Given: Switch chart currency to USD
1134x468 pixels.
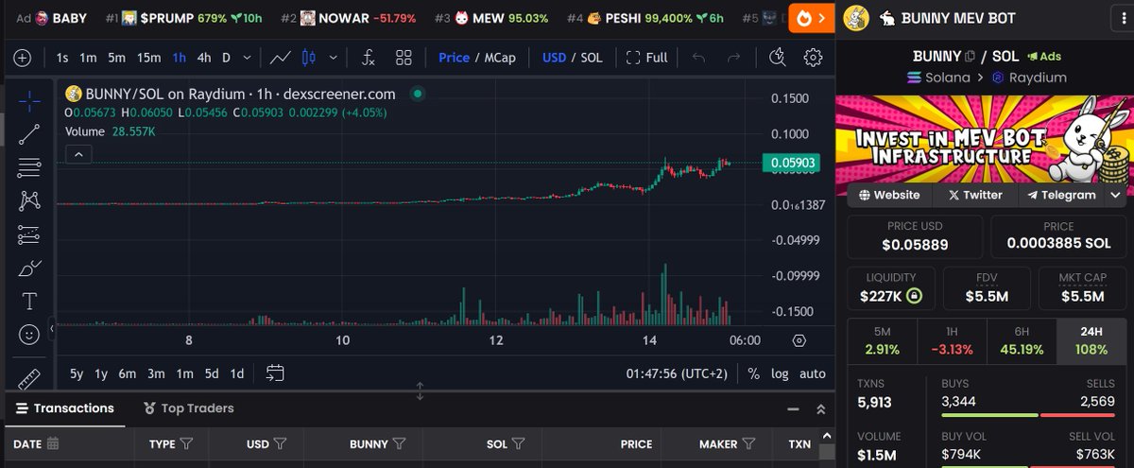Looking at the screenshot, I should (x=554, y=58).
